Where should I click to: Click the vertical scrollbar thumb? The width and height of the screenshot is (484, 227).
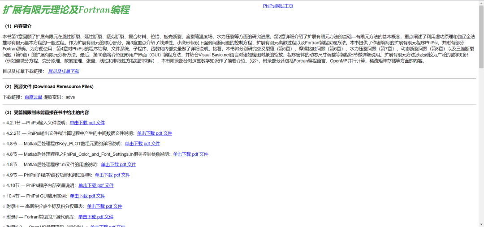click(481, 36)
